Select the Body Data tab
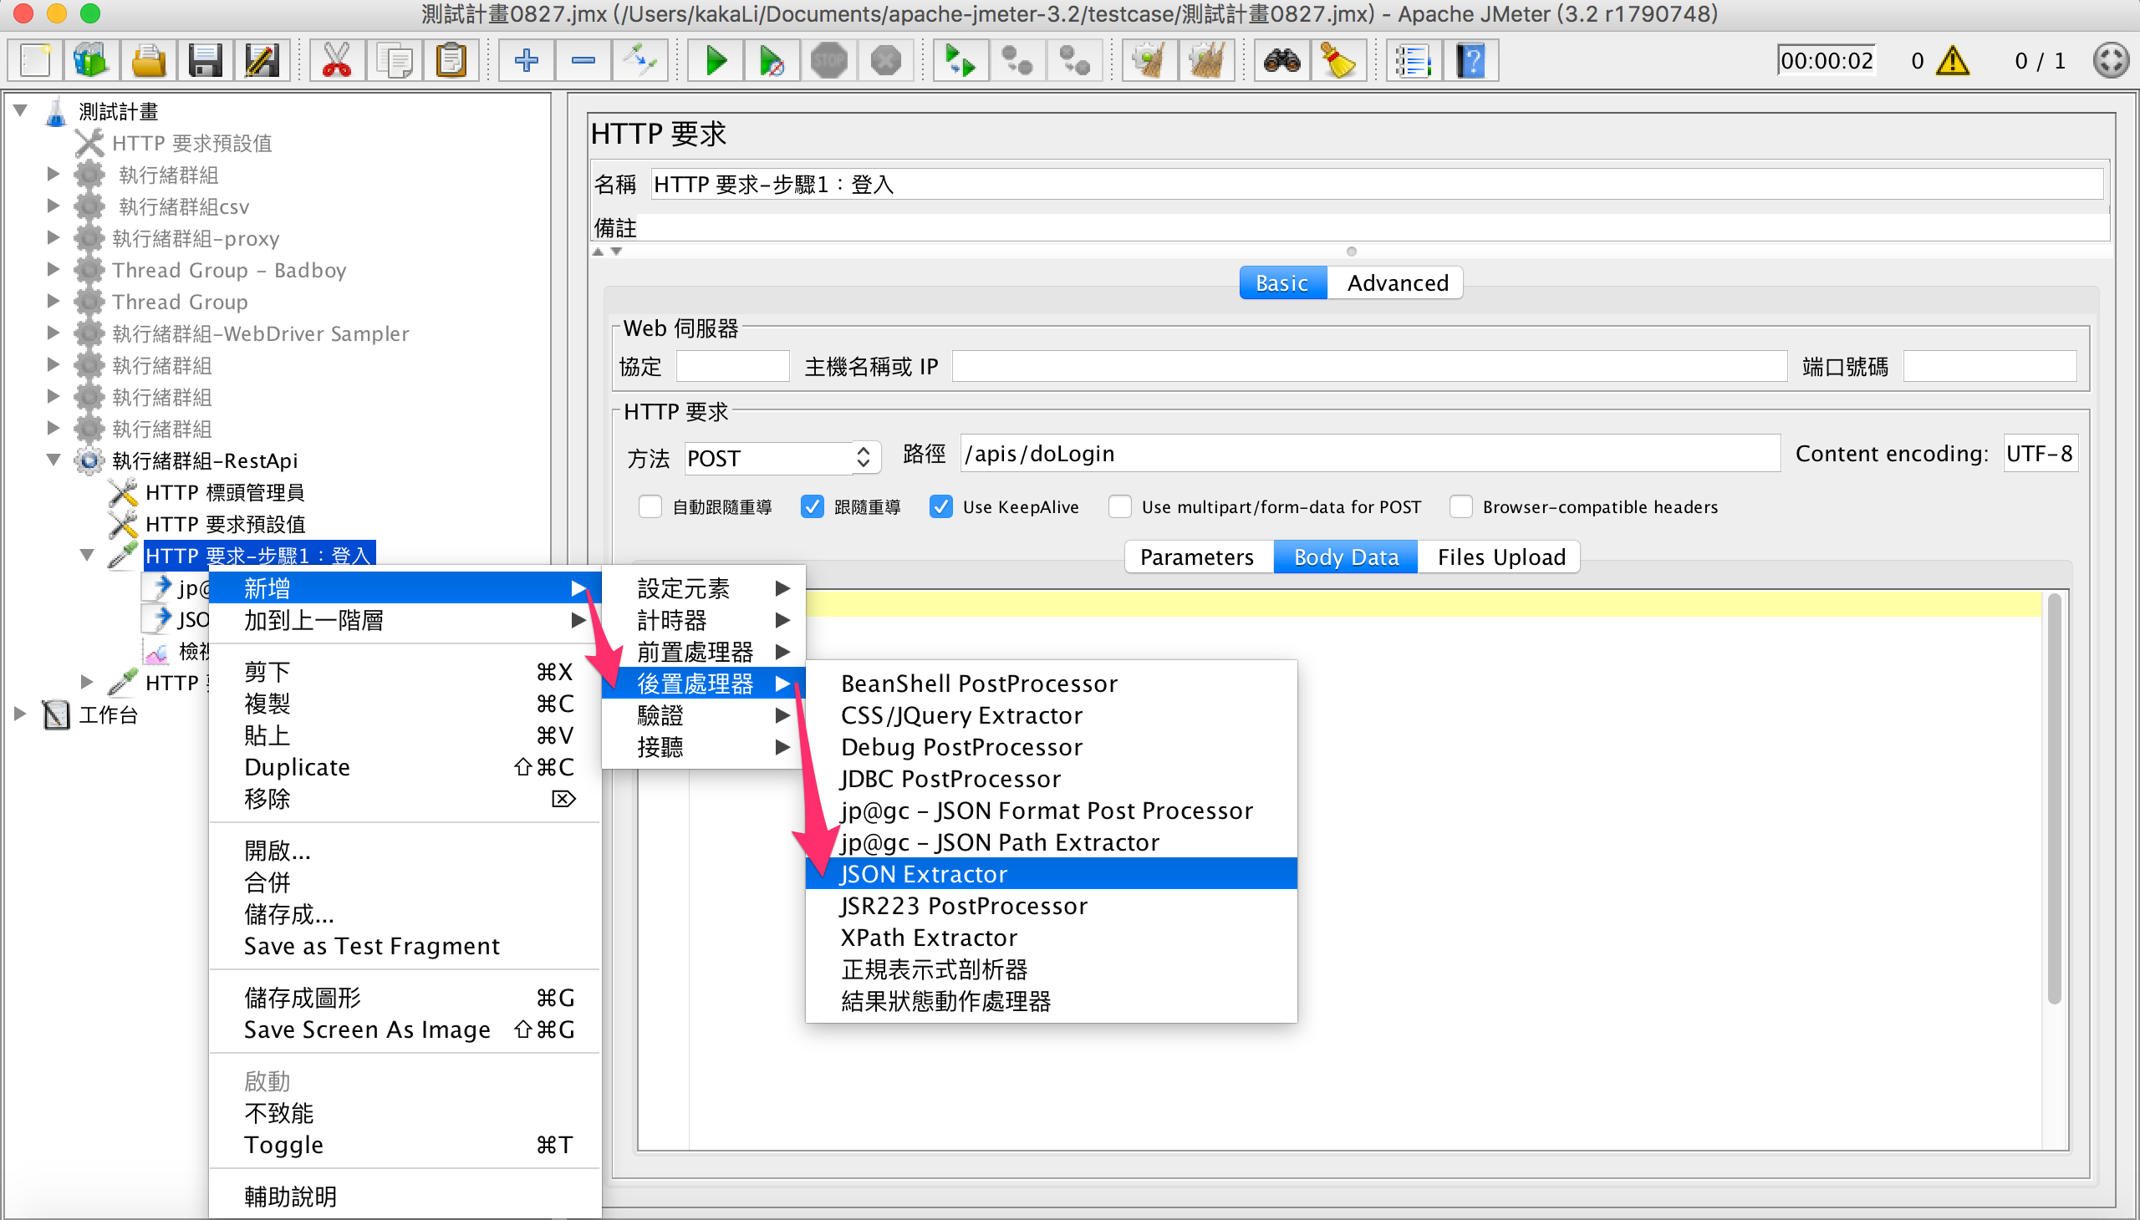This screenshot has width=2140, height=1220. coord(1345,557)
